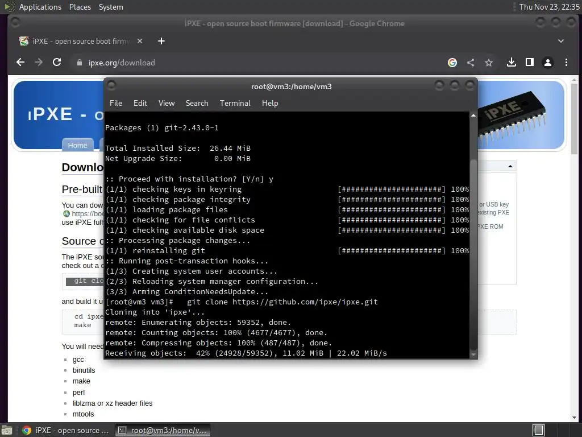Image resolution: width=582 pixels, height=437 pixels.
Task: Toggle Chrome side panel icon
Action: 530,63
